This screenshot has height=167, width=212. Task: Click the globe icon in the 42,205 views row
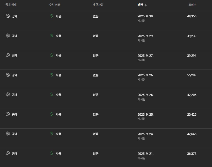pos(8,95)
